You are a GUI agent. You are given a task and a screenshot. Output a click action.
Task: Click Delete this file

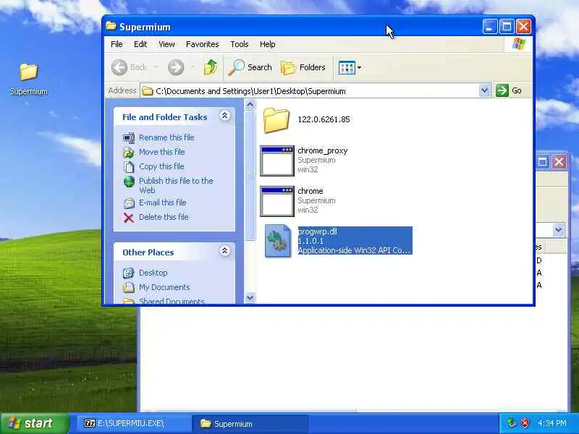[164, 217]
